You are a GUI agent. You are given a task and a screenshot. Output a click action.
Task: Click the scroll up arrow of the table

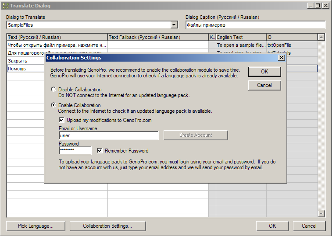pyautogui.click(x=321, y=37)
